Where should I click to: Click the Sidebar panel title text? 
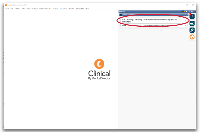(122, 11)
